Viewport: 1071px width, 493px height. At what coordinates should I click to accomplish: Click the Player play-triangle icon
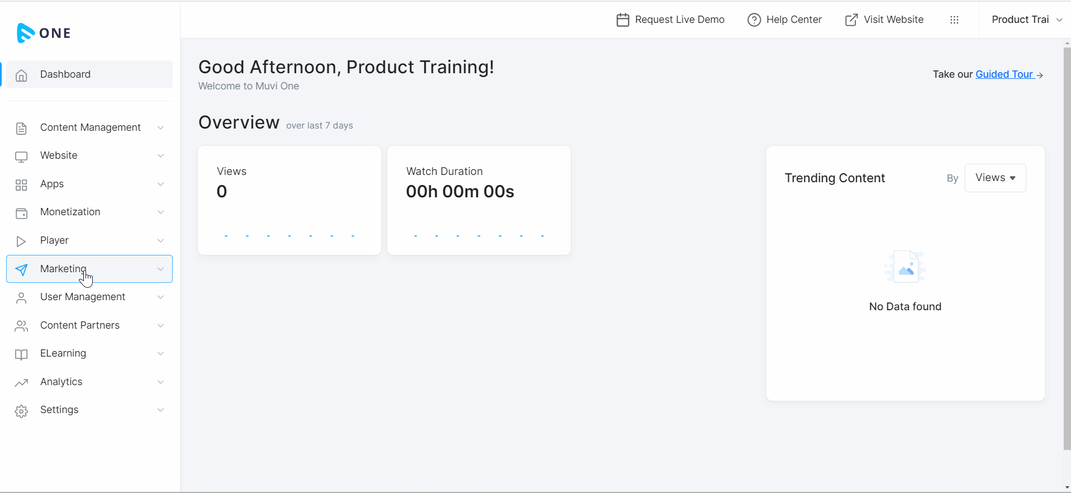21,241
